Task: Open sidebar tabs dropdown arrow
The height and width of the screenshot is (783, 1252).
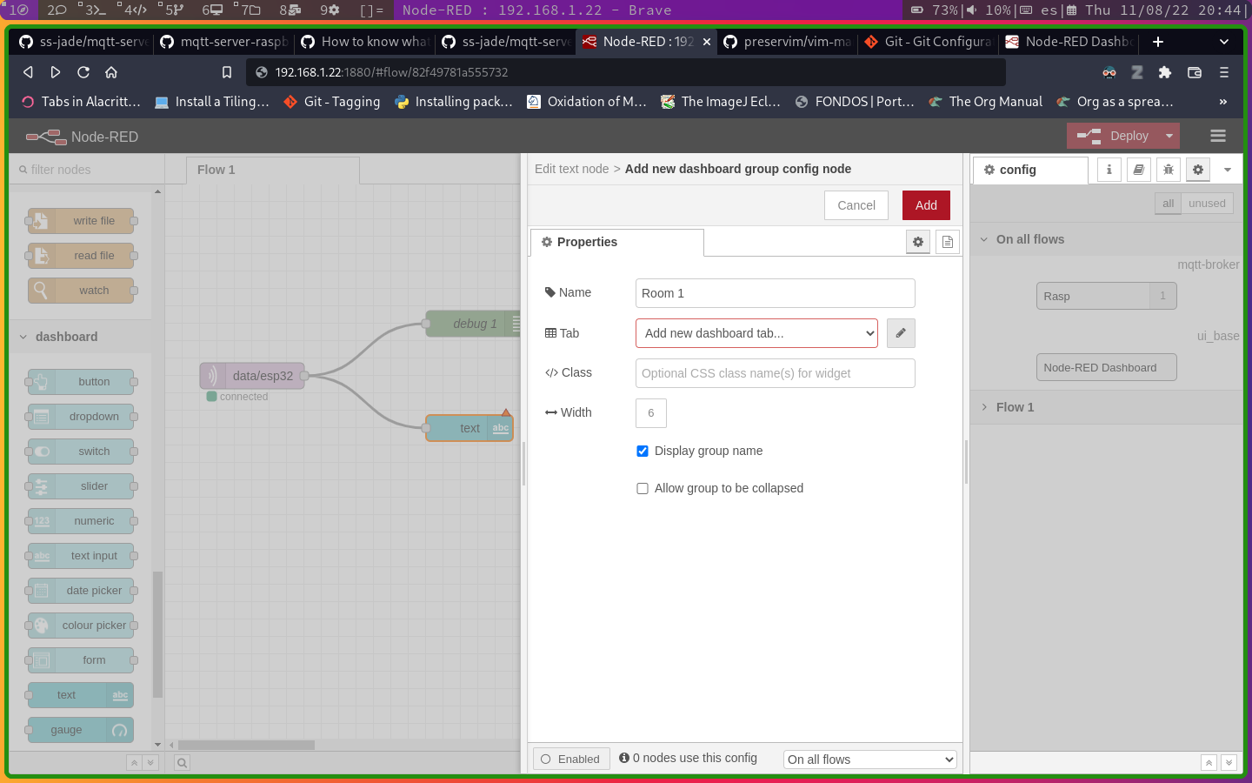Action: pos(1228,170)
